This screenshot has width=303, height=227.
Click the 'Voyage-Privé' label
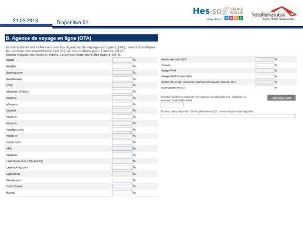tap(169, 71)
